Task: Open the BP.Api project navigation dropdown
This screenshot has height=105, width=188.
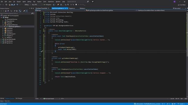Action: point(61,10)
